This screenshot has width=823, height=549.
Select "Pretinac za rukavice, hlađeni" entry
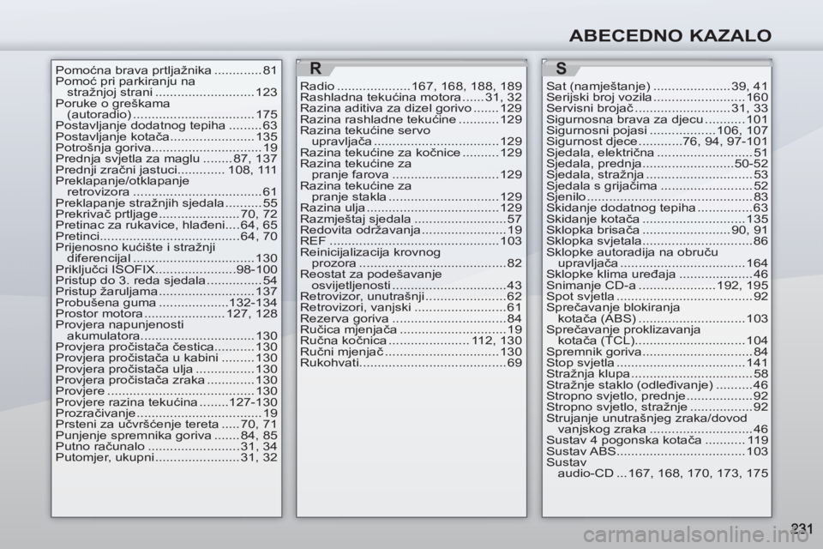(166, 225)
